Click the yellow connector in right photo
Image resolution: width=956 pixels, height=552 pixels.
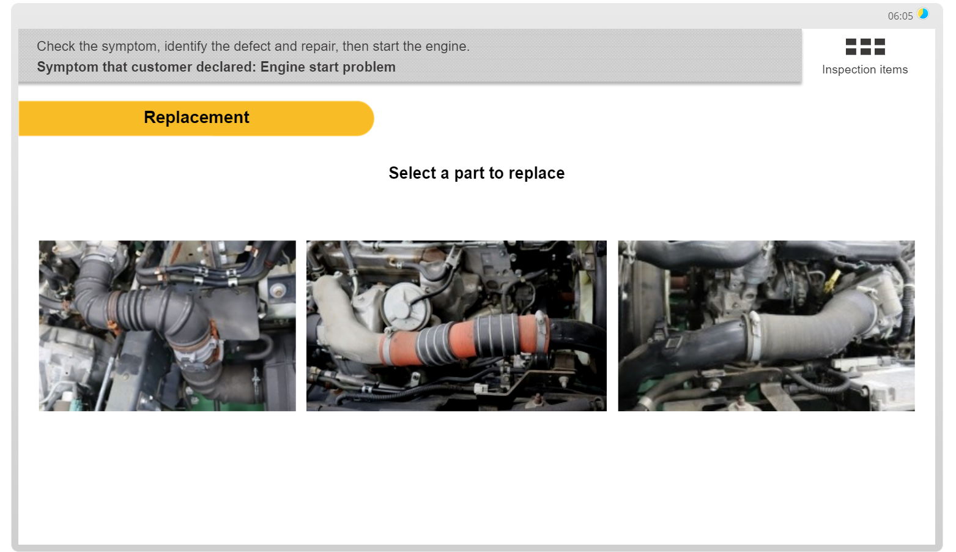click(832, 281)
